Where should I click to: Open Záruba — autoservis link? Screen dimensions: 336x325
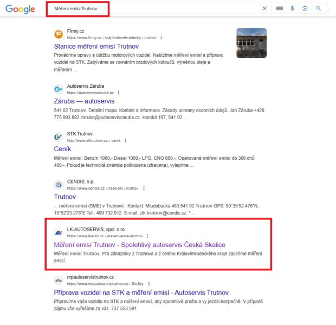click(84, 101)
